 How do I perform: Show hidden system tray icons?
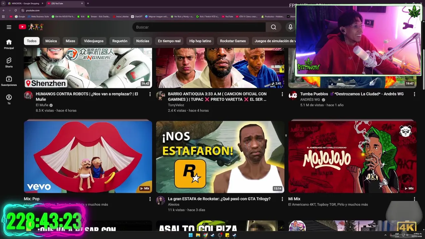tap(385, 235)
